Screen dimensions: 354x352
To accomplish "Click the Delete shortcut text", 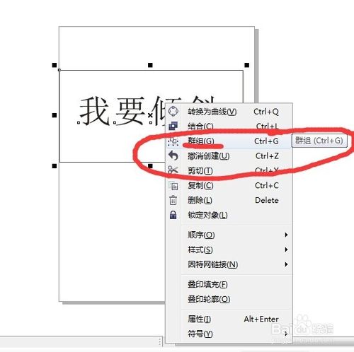I will click(267, 200).
